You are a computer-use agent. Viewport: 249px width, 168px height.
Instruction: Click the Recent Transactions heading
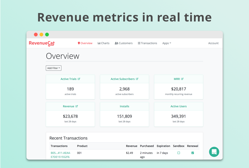(x=68, y=138)
